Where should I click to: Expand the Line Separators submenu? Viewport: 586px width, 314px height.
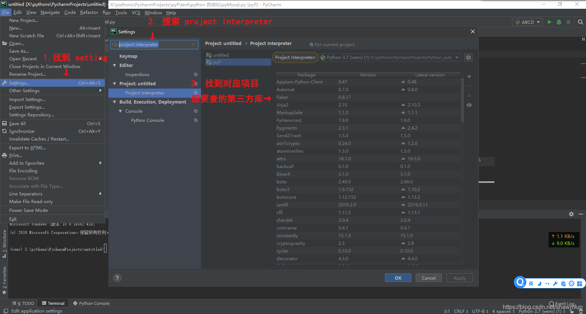click(52, 194)
